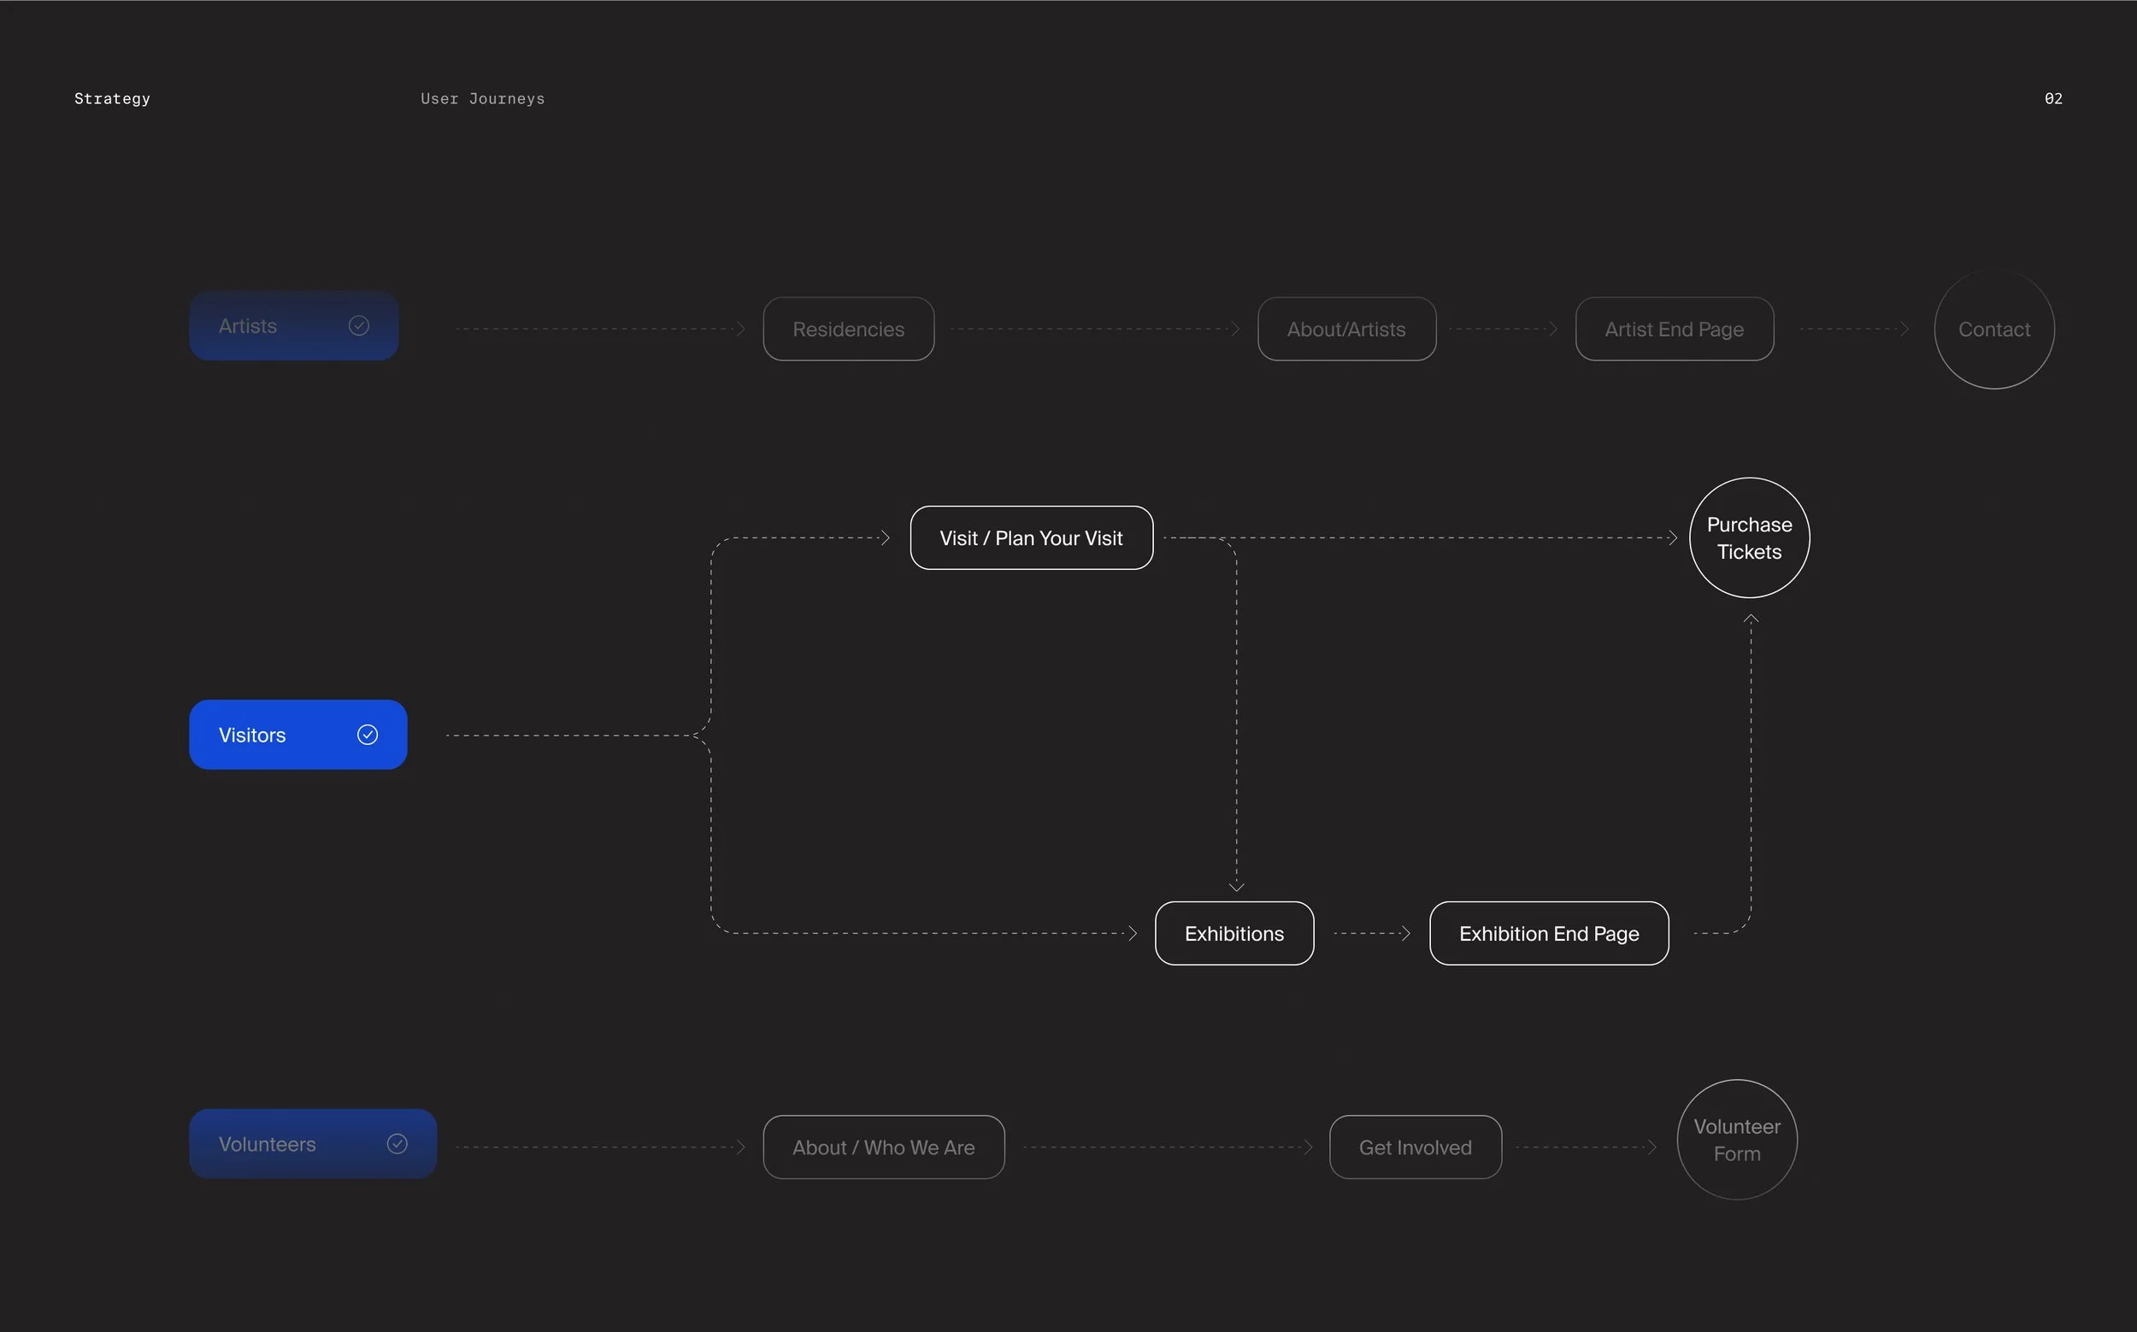Click the Volunteers checkmark circle icon
2137x1332 pixels.
[397, 1143]
